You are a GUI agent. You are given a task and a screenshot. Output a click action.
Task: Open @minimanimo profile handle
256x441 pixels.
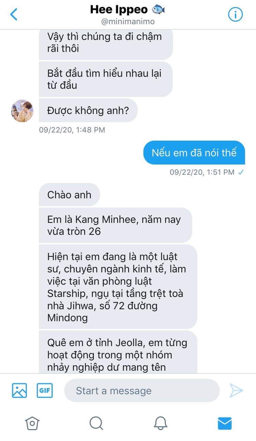pos(128,22)
